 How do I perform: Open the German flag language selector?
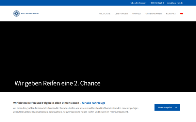[x=182, y=14]
